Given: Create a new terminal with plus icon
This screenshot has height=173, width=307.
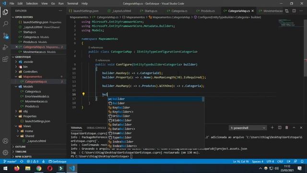Looking at the screenshot, I should [x=272, y=128].
